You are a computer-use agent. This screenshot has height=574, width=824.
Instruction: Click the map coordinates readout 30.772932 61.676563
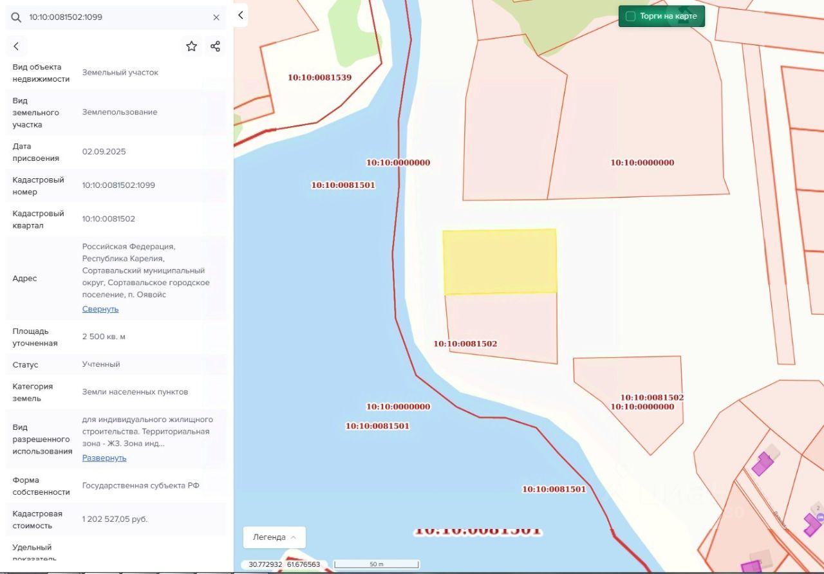[x=285, y=564]
